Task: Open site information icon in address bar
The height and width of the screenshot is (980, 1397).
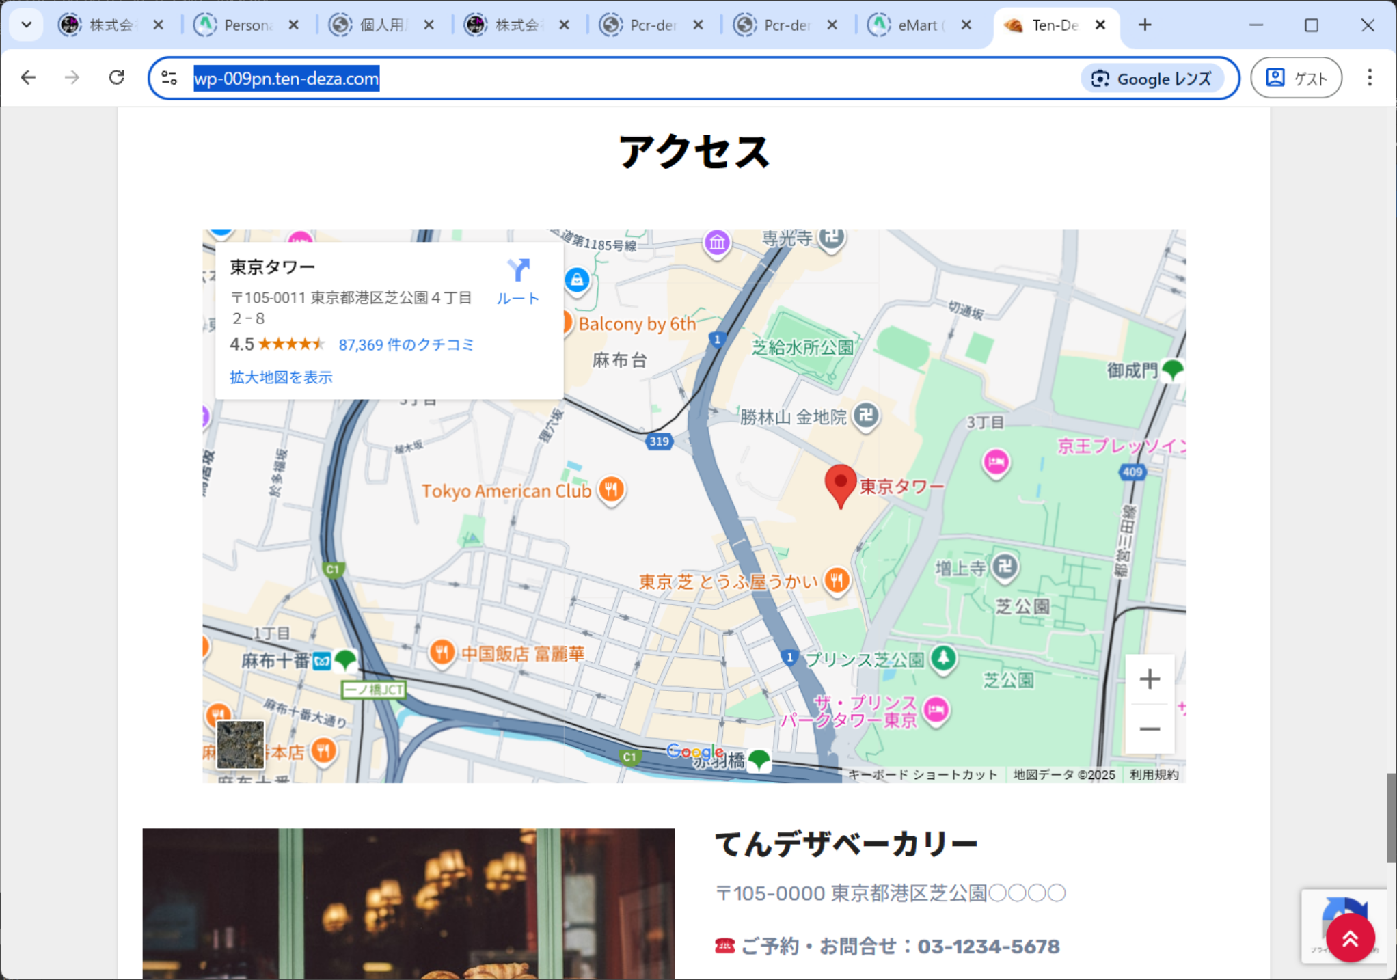Action: pyautogui.click(x=169, y=78)
